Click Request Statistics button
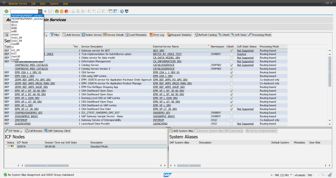336x178 pixels. pos(179,35)
